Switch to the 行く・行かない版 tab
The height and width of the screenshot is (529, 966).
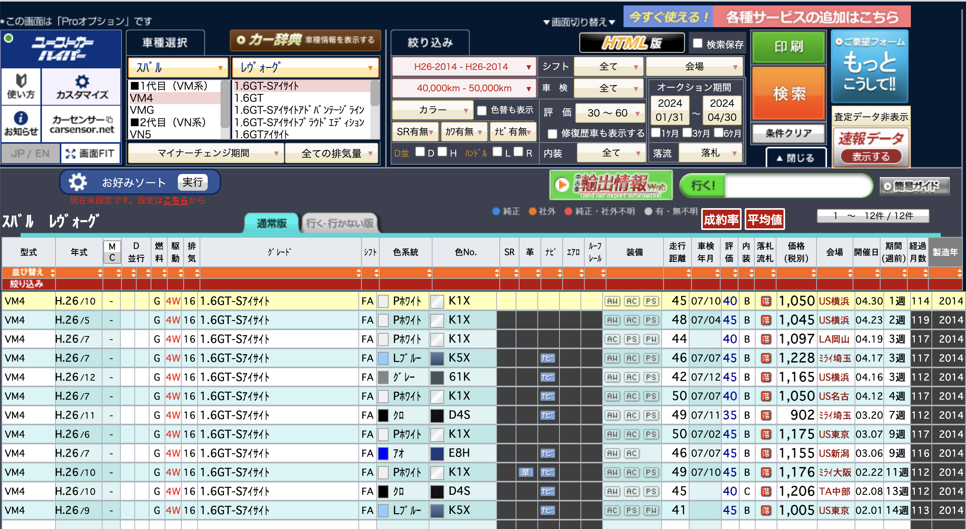[x=339, y=223]
